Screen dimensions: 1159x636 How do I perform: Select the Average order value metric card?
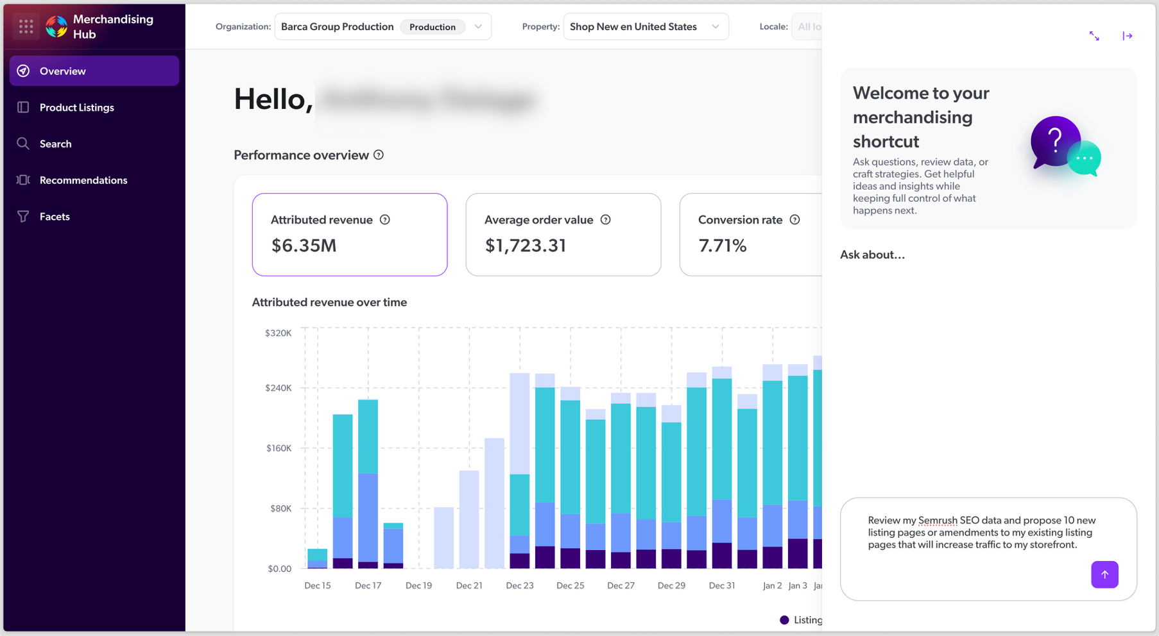pyautogui.click(x=563, y=235)
